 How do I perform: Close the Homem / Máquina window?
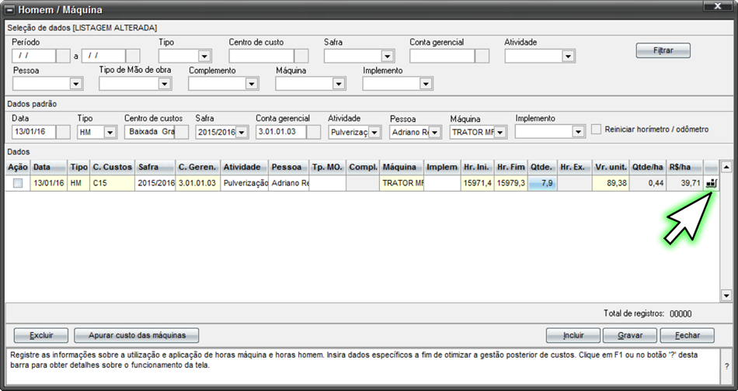click(717, 6)
